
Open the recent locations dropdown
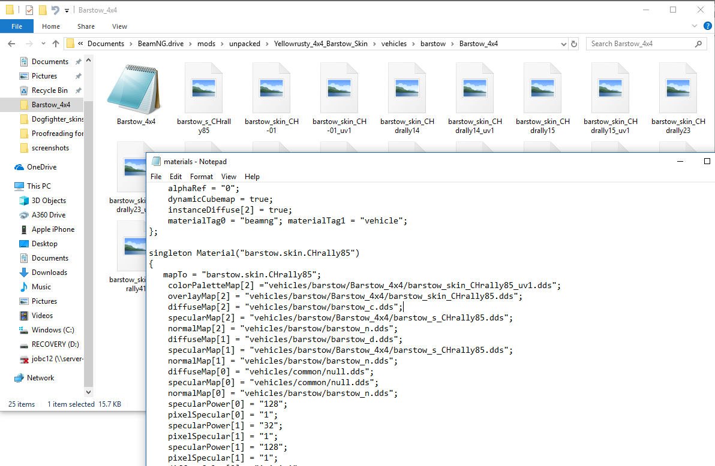tap(43, 44)
